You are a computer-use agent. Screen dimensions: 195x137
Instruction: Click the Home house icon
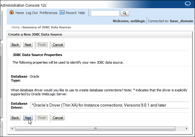[x=12, y=12]
